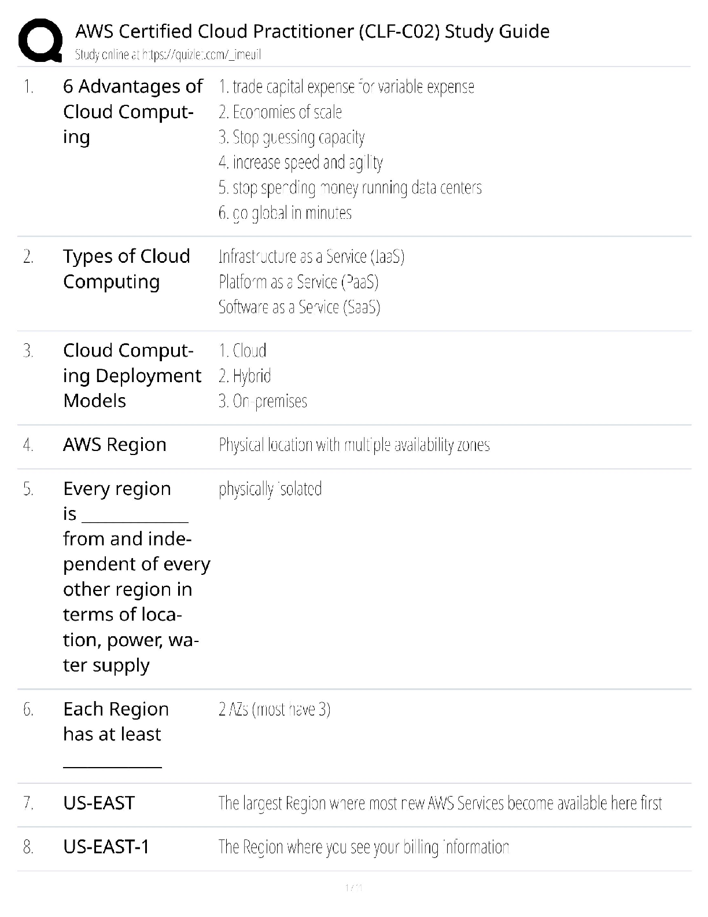708x917 pixels.
Task: Click the AWS Certified Cloud Practitioner title
Action: point(312,31)
